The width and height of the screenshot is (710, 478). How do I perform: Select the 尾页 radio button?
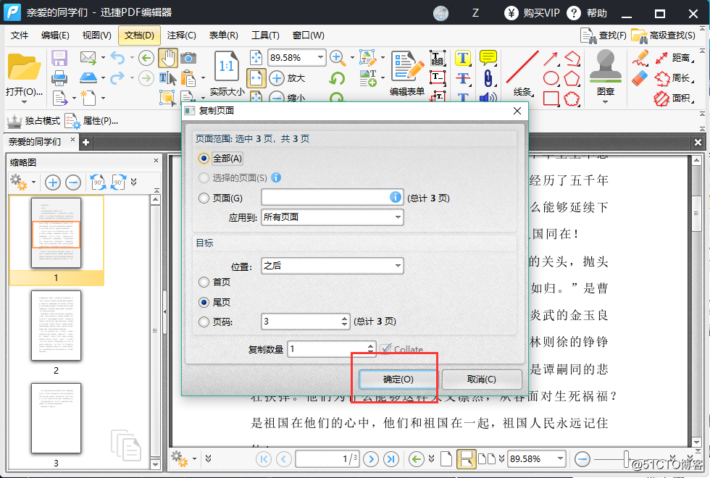[204, 302]
